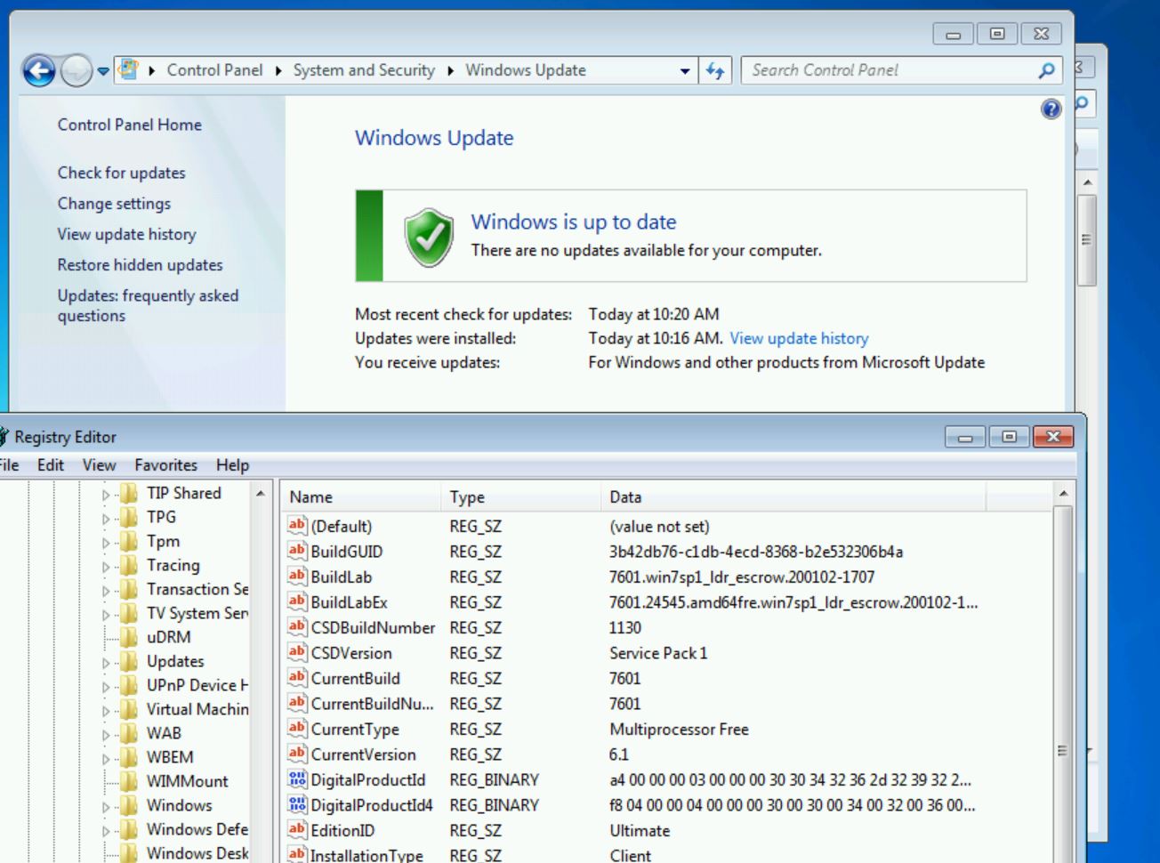Select the Virtual Machin registry key
This screenshot has width=1160, height=863.
[197, 709]
